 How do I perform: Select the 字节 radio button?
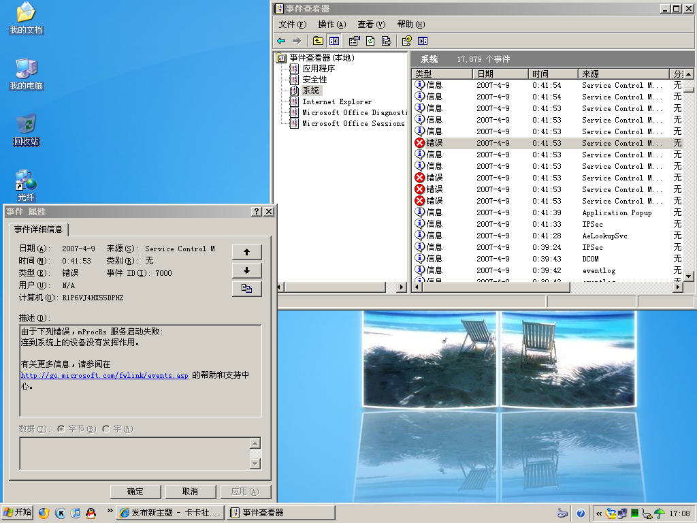61,429
